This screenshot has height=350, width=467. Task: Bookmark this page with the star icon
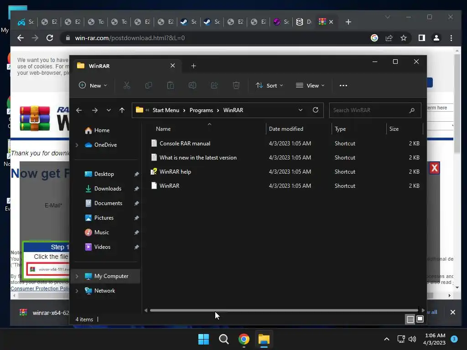coord(403,38)
